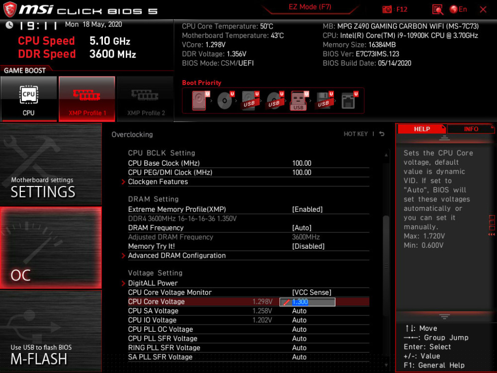The width and height of the screenshot is (497, 373).
Task: Click the Boot Priority heading
Action: click(x=202, y=83)
